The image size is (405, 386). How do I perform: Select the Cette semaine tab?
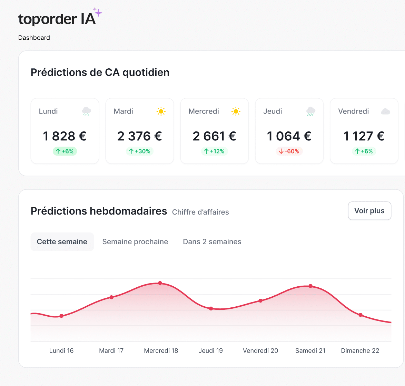coord(62,242)
